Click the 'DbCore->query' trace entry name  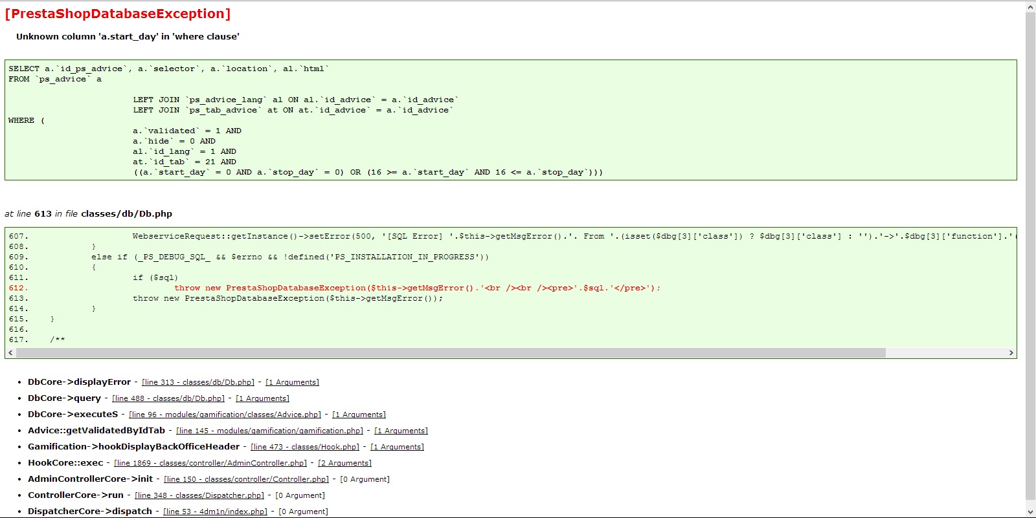tap(64, 398)
